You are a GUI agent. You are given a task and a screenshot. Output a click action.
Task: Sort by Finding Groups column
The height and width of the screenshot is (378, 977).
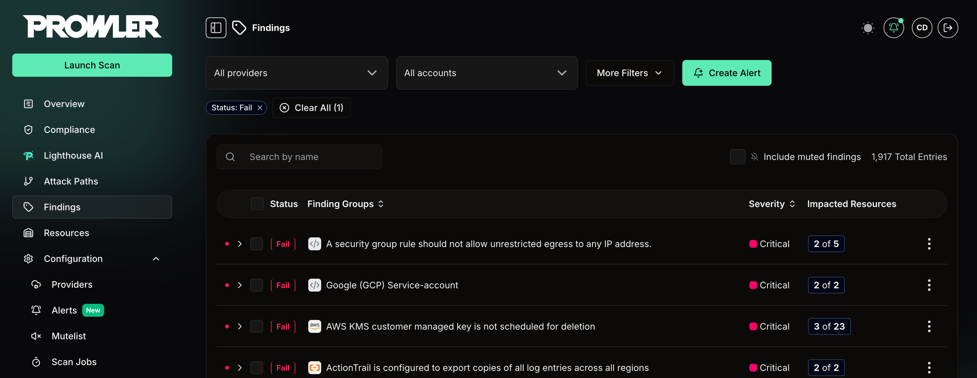(x=346, y=204)
